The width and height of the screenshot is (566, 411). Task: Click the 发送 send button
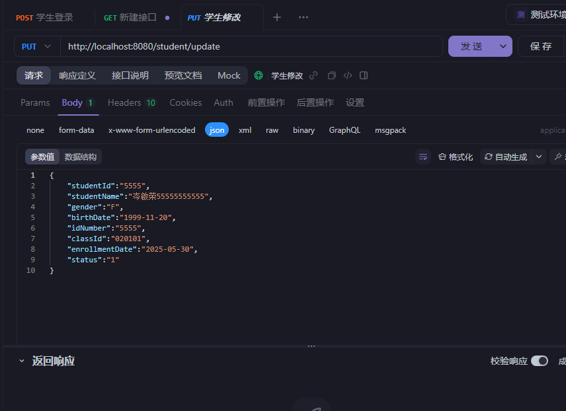(471, 46)
